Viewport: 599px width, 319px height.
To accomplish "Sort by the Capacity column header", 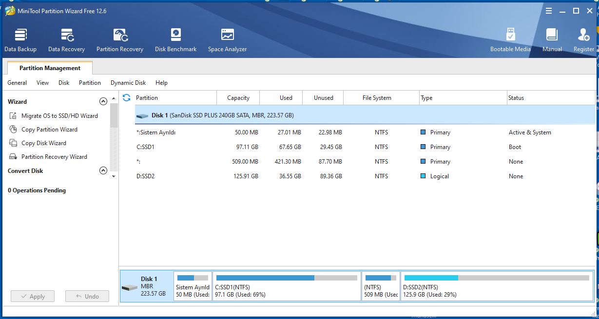I will pos(238,98).
